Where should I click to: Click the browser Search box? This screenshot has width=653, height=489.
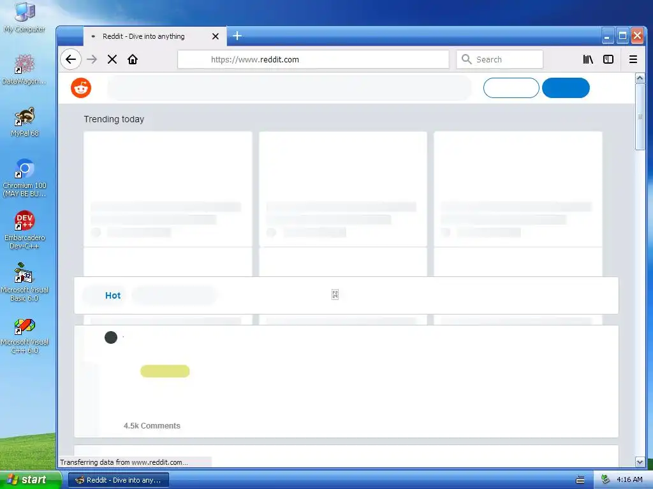(500, 59)
